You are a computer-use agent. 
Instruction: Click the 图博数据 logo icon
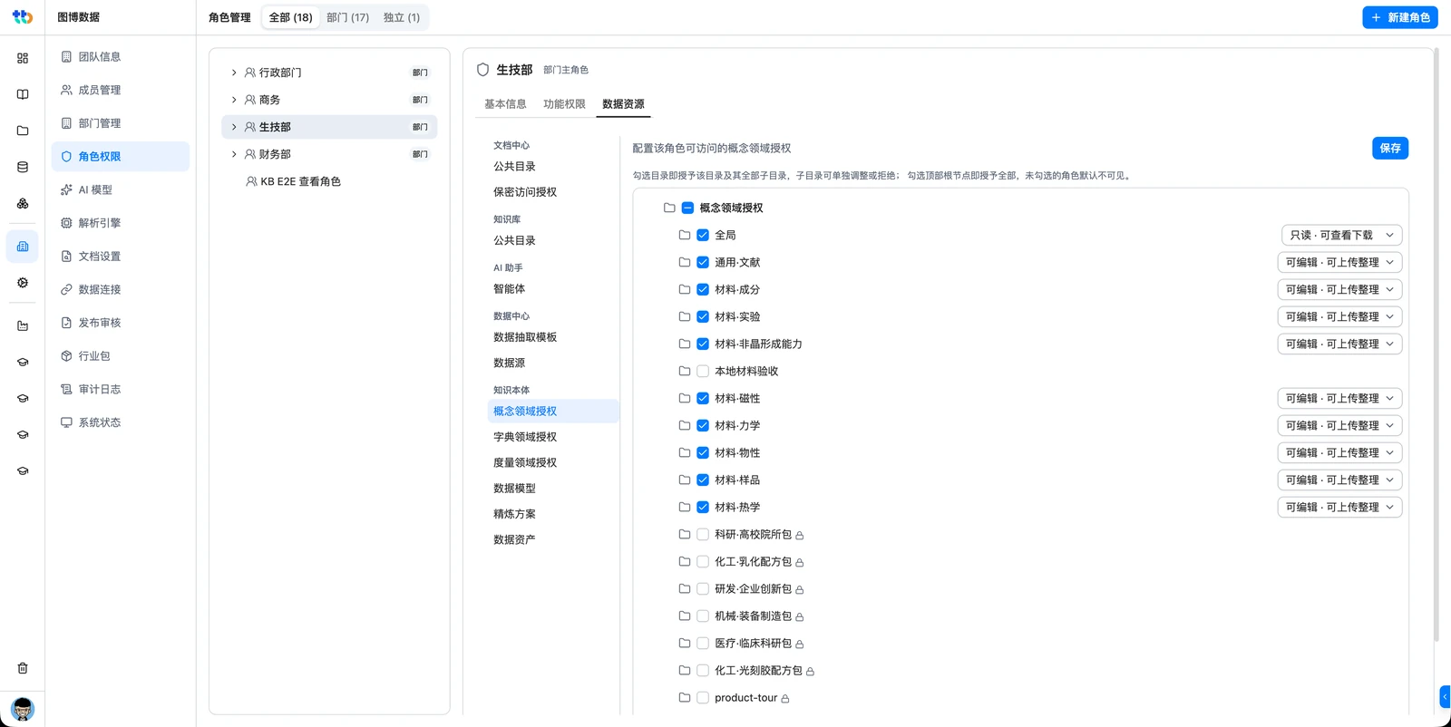[x=23, y=17]
